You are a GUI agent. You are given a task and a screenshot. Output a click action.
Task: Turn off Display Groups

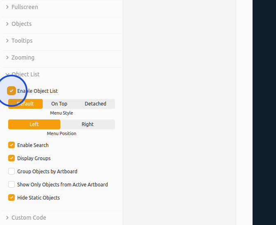coord(11,158)
